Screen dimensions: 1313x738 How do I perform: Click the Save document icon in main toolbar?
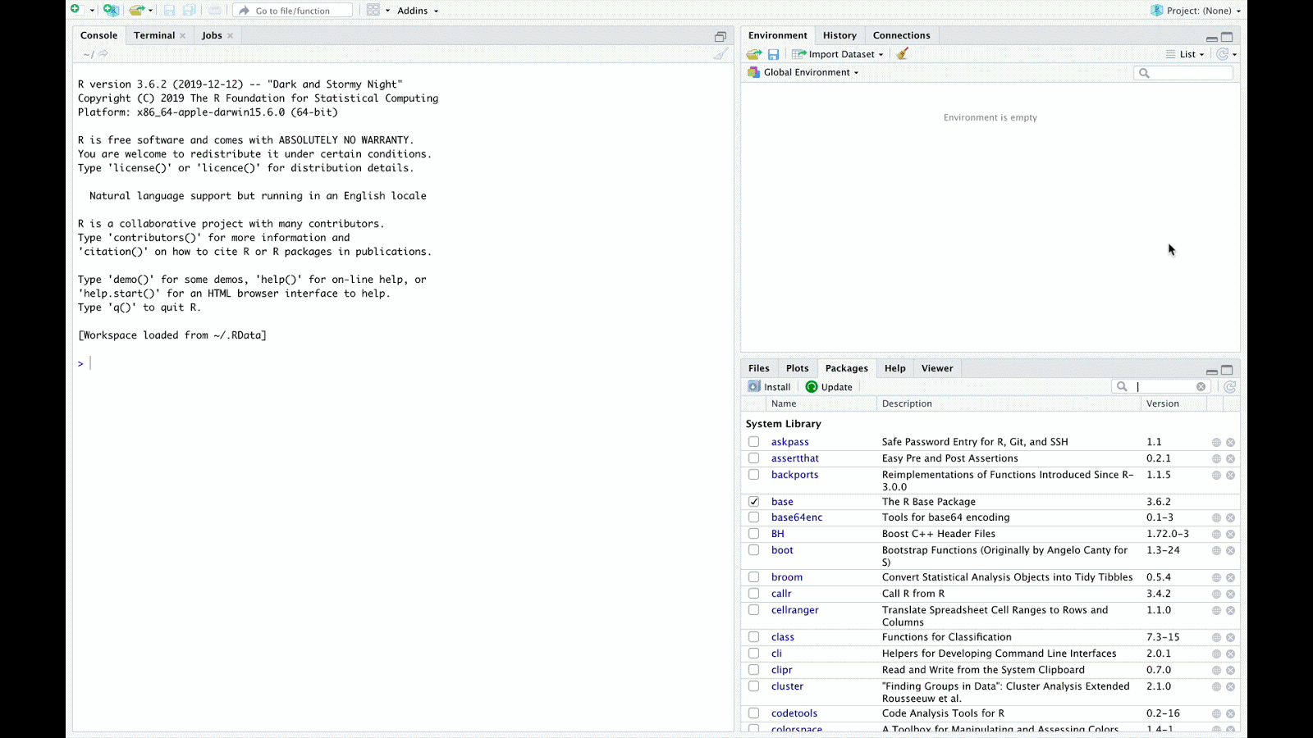pos(169,10)
